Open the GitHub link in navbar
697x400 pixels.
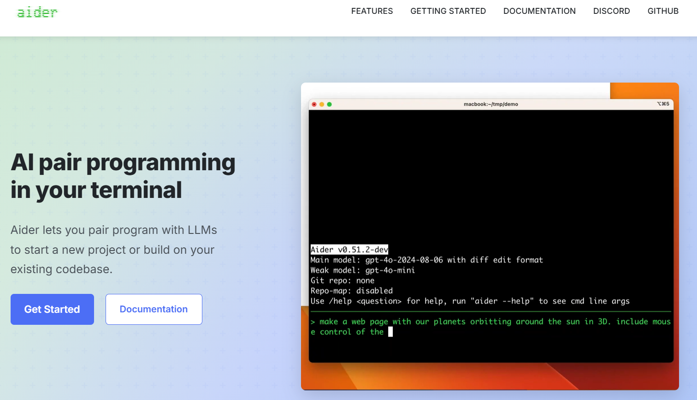pos(662,11)
